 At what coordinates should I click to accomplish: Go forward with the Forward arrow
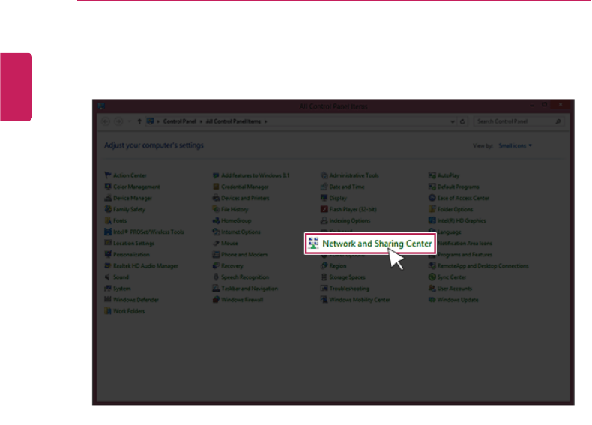(118, 121)
